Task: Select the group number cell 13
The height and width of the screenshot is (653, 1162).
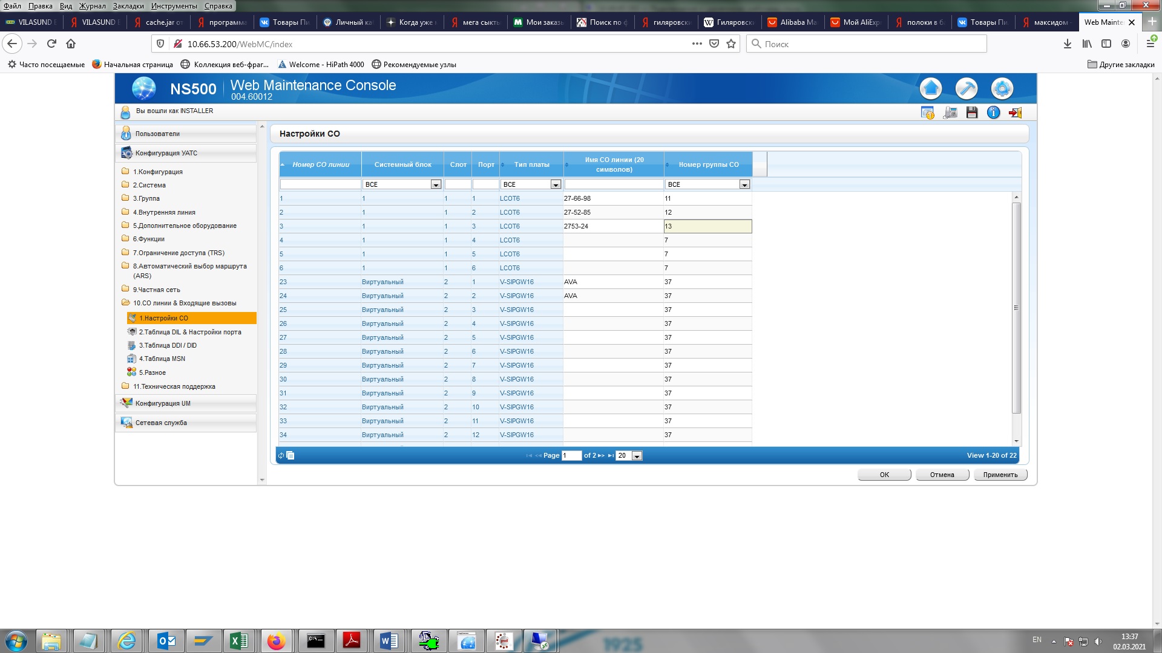Action: 707,226
